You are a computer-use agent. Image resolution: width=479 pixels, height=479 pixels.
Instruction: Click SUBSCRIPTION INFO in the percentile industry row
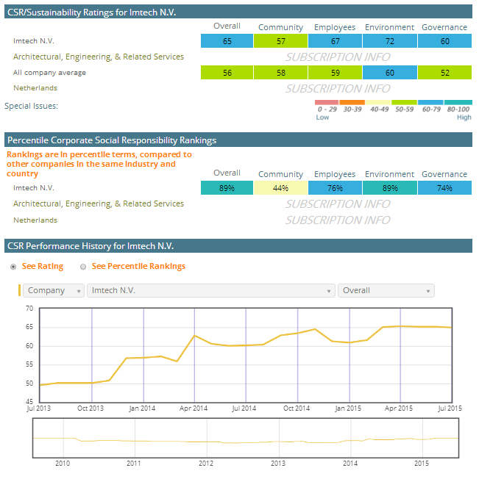click(x=338, y=204)
